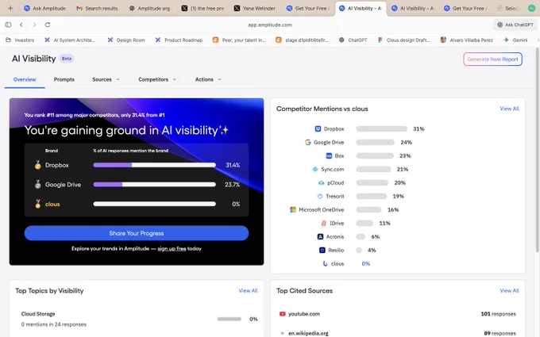Expand the Competitors dropdown chevron
Screen dimensions: 540x337
point(174,79)
